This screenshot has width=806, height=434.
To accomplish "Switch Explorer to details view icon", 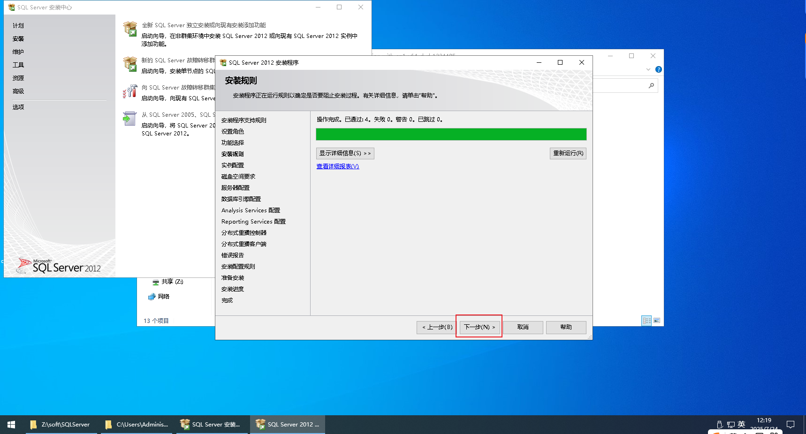I will [x=646, y=321].
